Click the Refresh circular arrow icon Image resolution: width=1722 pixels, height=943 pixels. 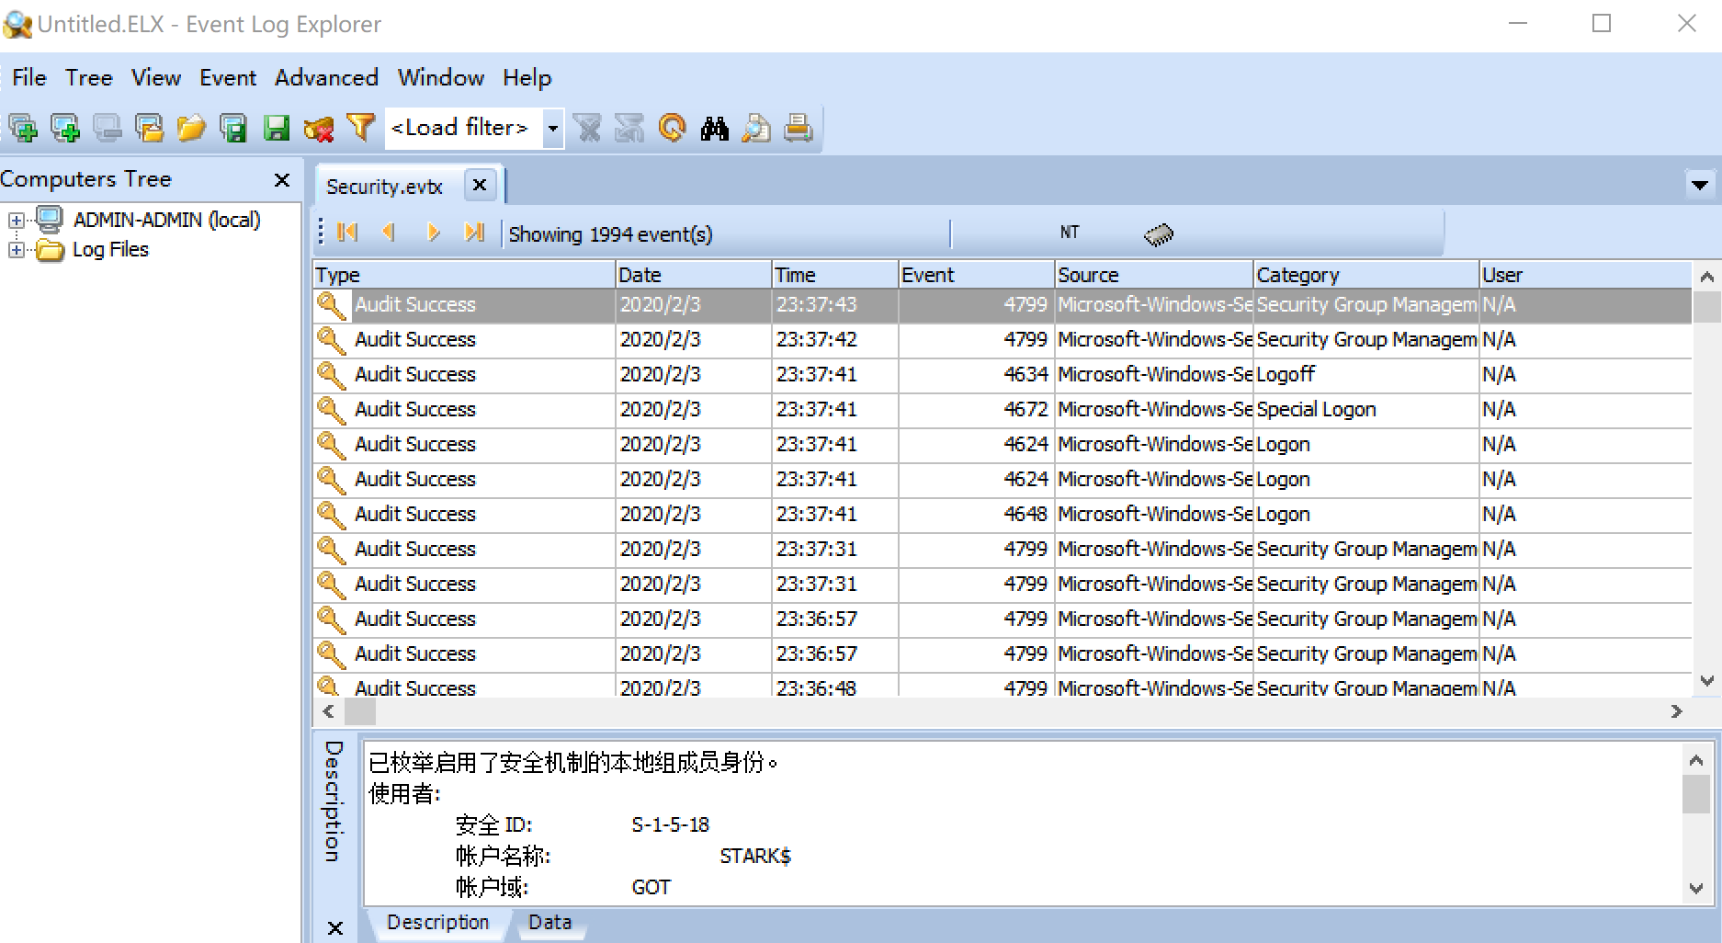coord(673,128)
